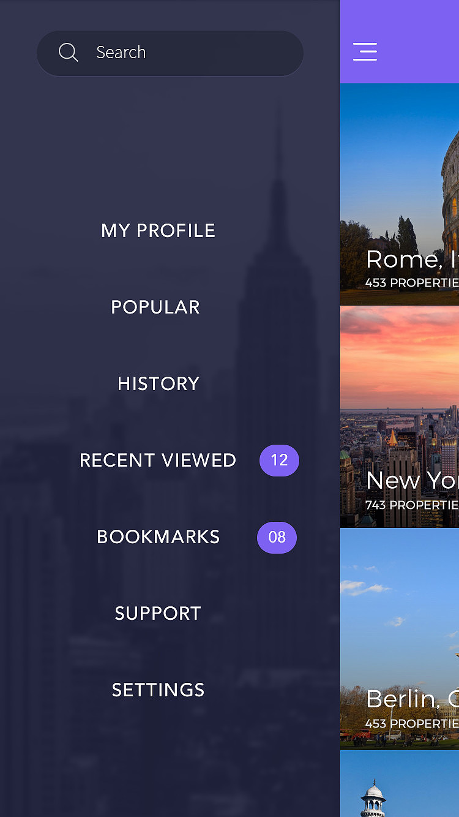This screenshot has height=817, width=459.
Task: Click into the Search input field
Action: (x=170, y=53)
